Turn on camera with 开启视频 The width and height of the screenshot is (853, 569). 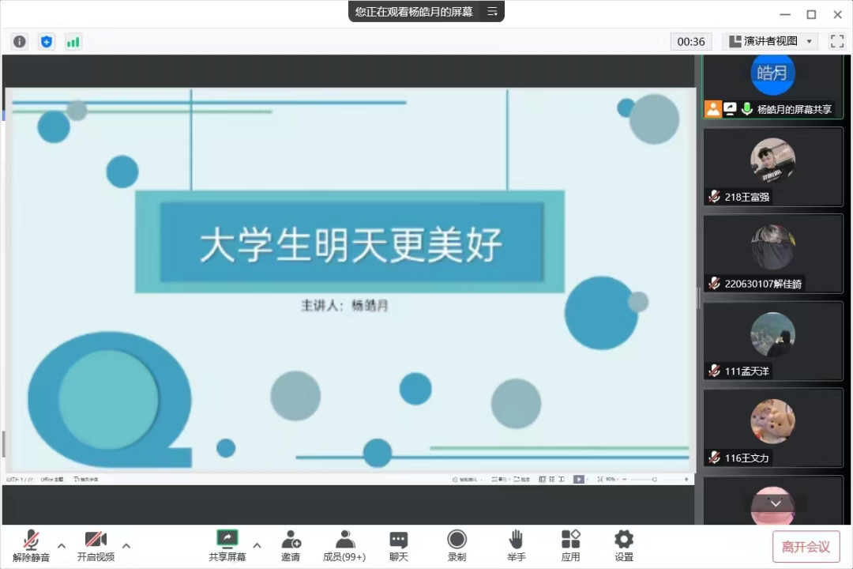tap(96, 545)
